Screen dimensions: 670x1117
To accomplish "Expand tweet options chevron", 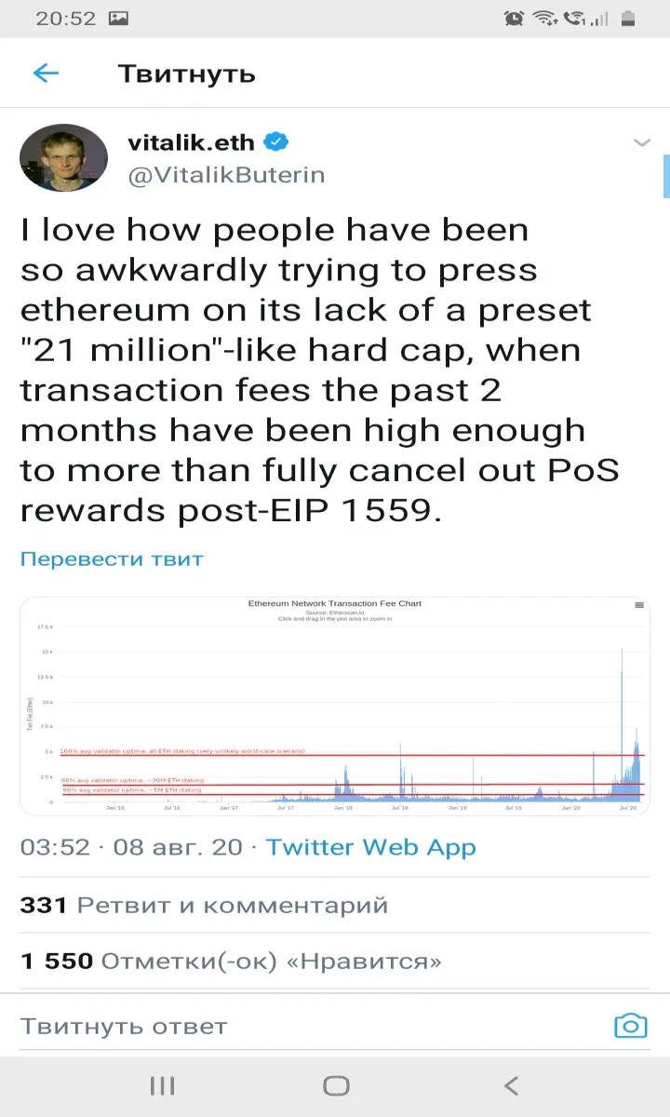I will (642, 142).
